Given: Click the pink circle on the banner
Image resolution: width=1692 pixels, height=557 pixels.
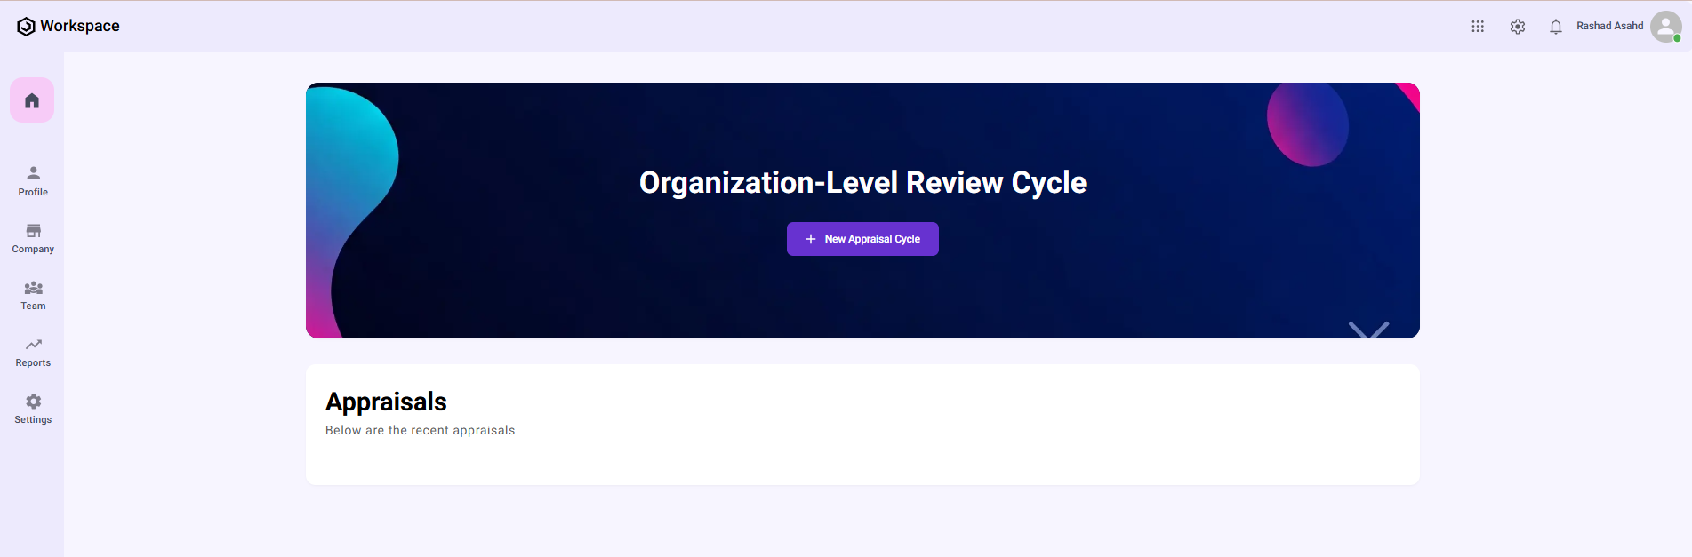Looking at the screenshot, I should point(1307,124).
